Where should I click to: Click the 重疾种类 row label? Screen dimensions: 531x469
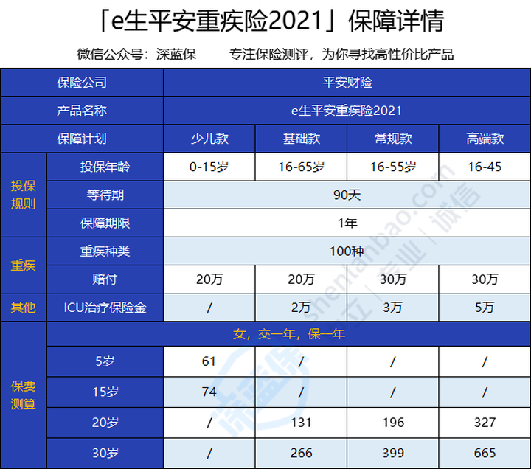105,251
